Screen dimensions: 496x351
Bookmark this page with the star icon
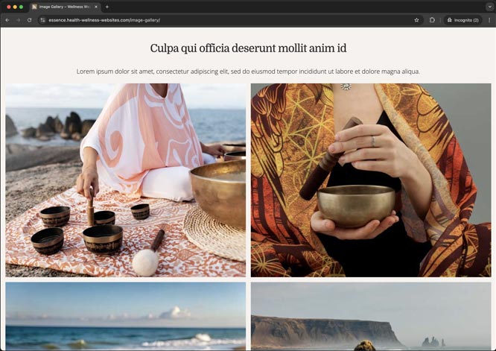click(416, 20)
